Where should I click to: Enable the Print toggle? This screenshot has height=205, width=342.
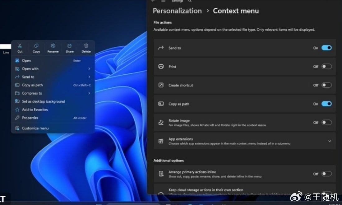point(326,66)
